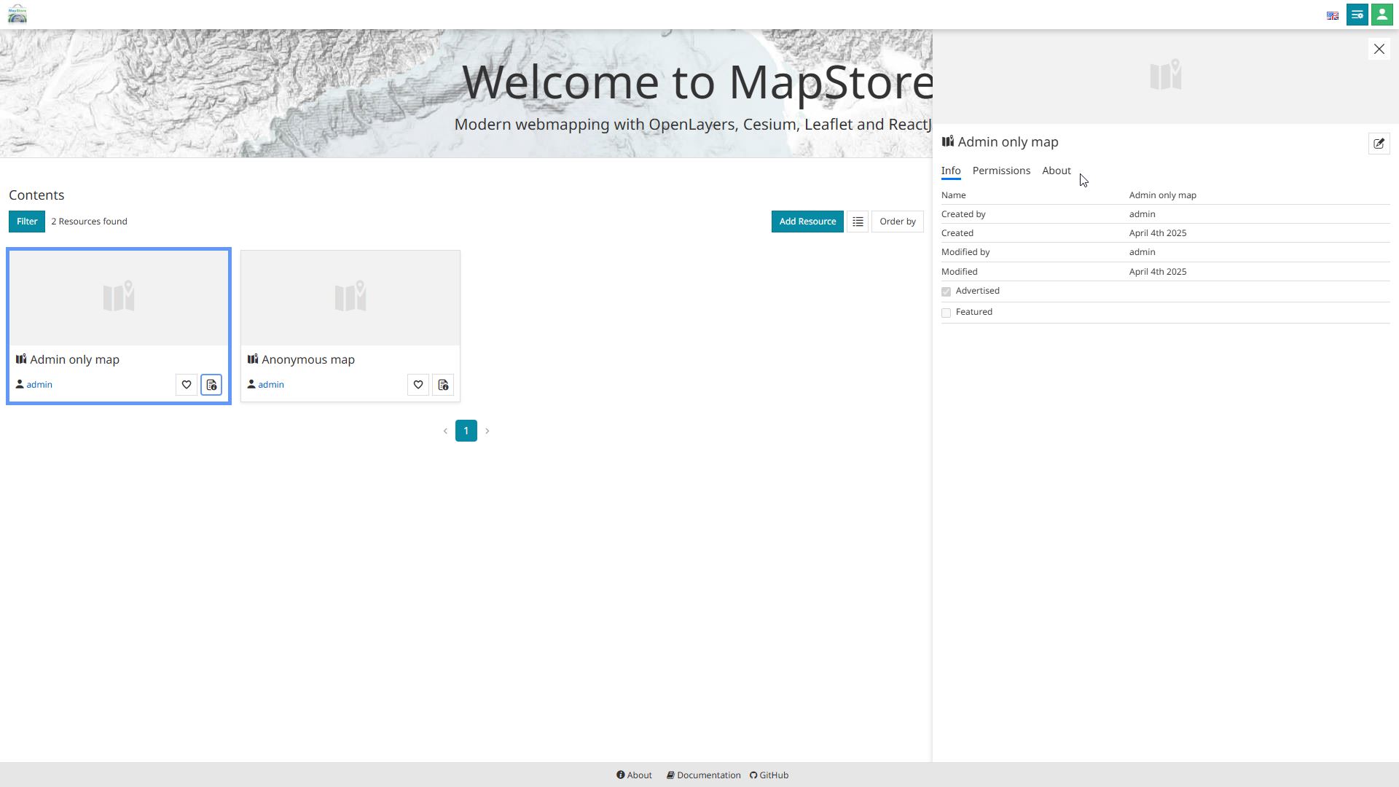Switch to the Permissions tab
Screen dimensions: 1399x787
pos(1001,171)
